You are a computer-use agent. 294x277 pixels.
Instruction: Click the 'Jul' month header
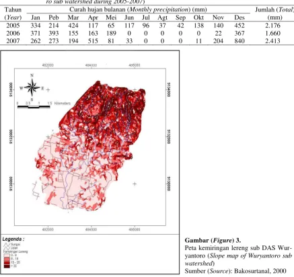point(145,17)
